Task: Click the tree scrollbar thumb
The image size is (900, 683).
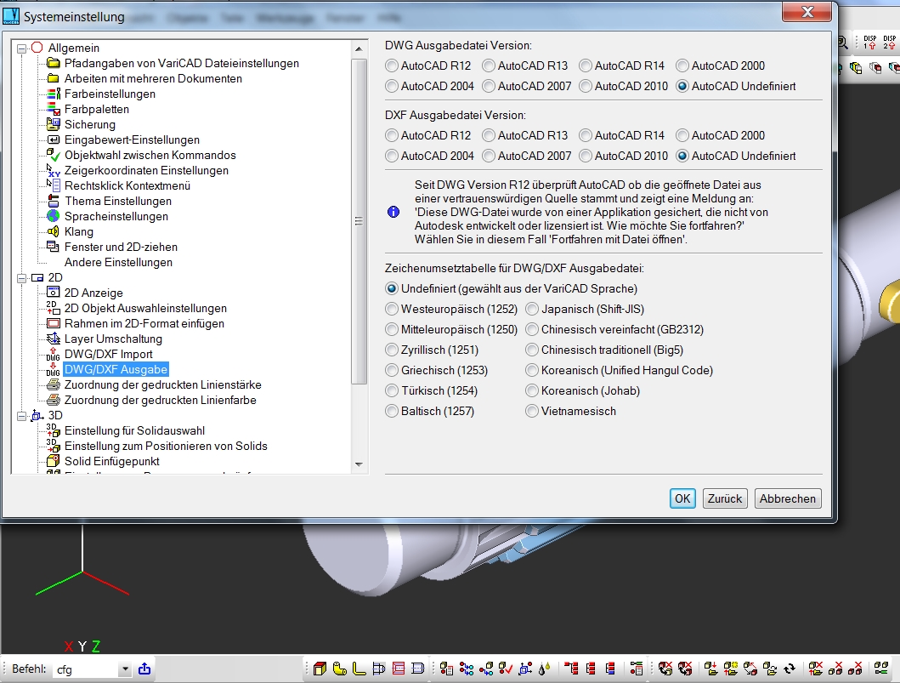Action: [x=359, y=221]
